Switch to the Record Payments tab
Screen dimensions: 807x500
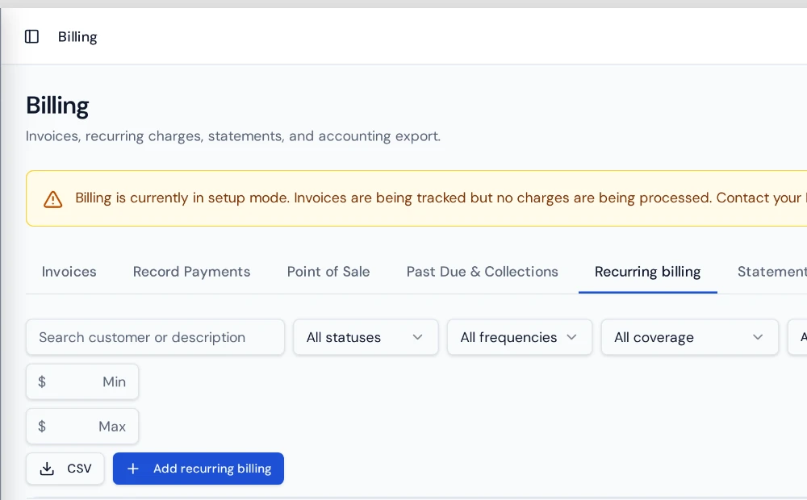(x=191, y=272)
